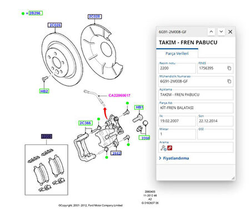Click the Ford copyright text below diagram
The image size is (251, 217).
click(91, 205)
